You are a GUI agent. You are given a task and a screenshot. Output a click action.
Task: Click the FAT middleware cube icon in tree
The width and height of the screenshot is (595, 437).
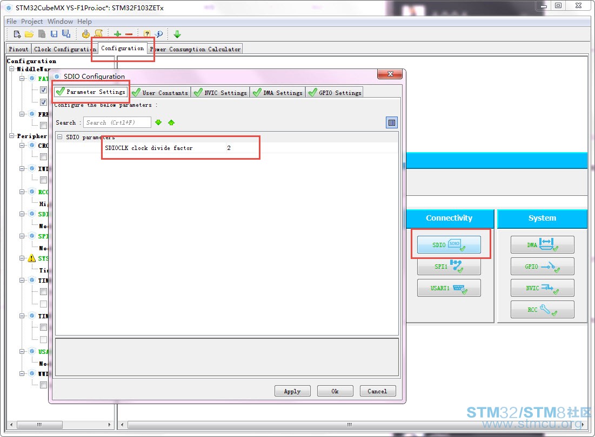pos(32,78)
